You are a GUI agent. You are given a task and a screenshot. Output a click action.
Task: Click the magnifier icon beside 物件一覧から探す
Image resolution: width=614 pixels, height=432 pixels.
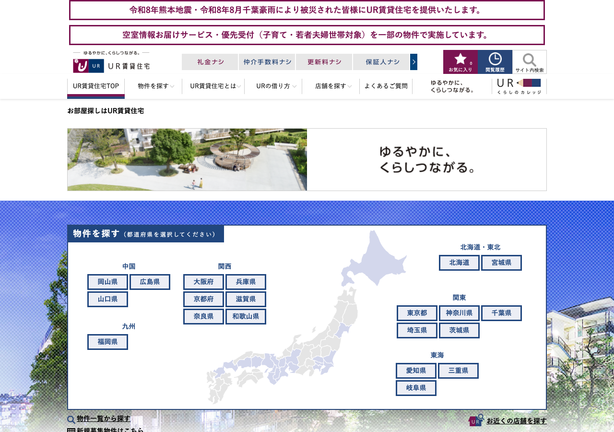(71, 420)
